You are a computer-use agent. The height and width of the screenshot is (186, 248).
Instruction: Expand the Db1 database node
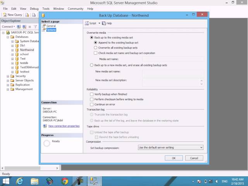tap(12, 46)
